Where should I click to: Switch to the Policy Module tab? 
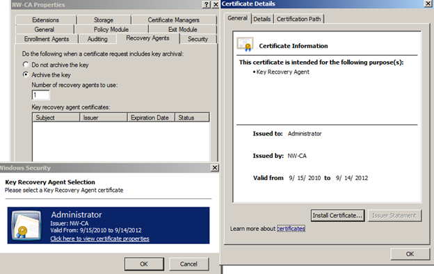pyautogui.click(x=111, y=29)
